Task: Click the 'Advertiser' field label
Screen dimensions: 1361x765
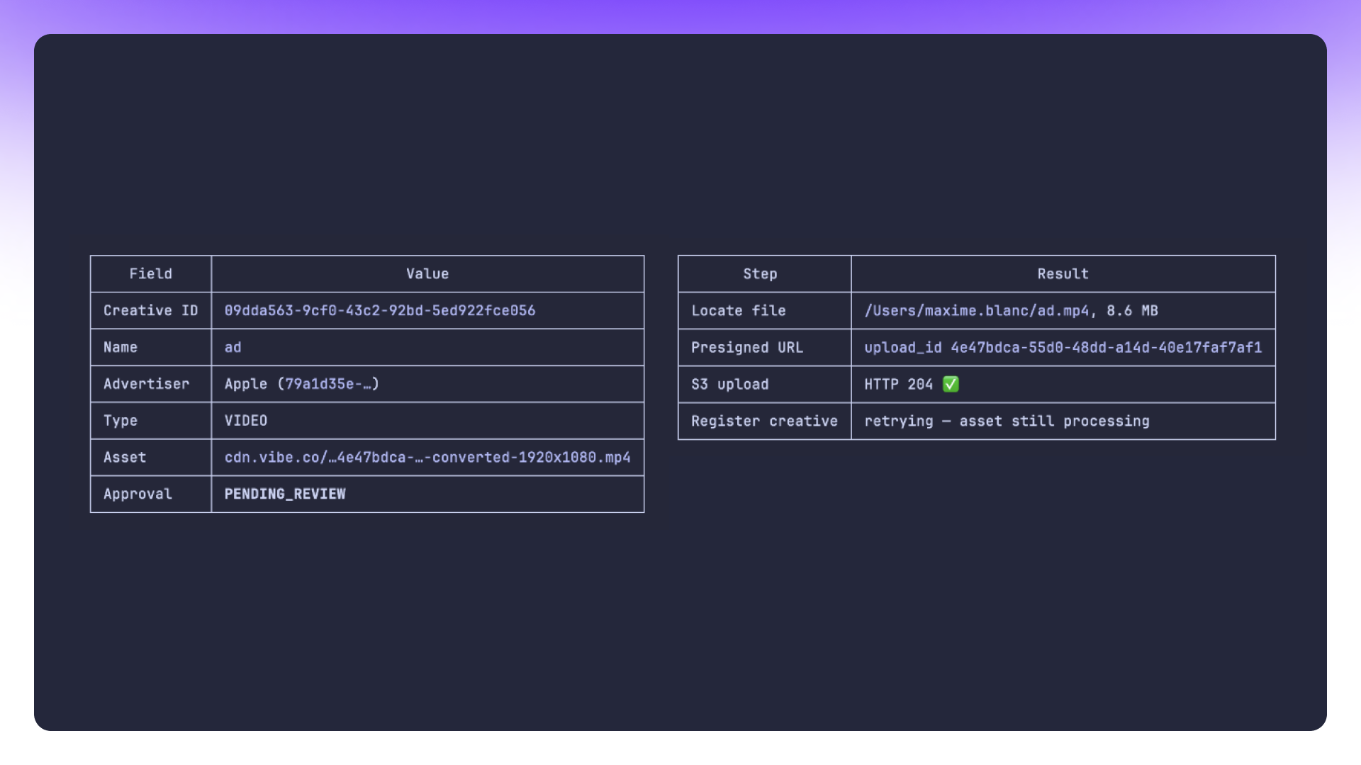Action: [147, 384]
